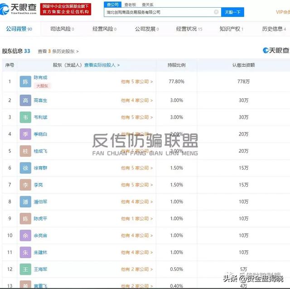
Task: Click the 大股东 tag under 陈有成
Action: [42, 86]
